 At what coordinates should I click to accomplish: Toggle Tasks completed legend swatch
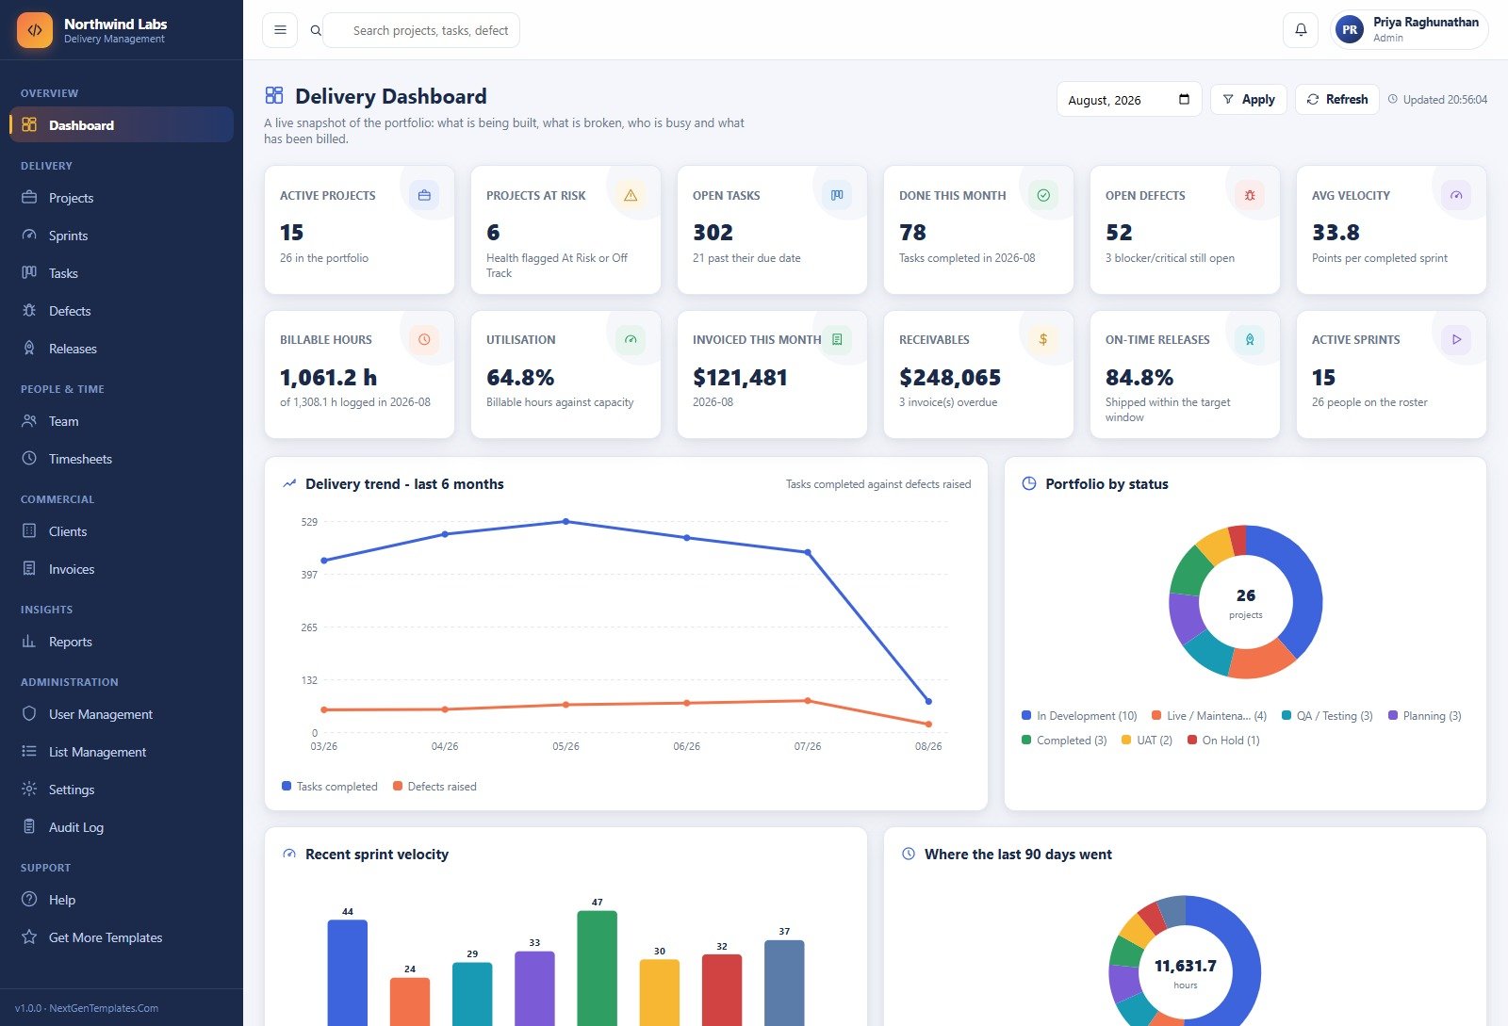287,786
